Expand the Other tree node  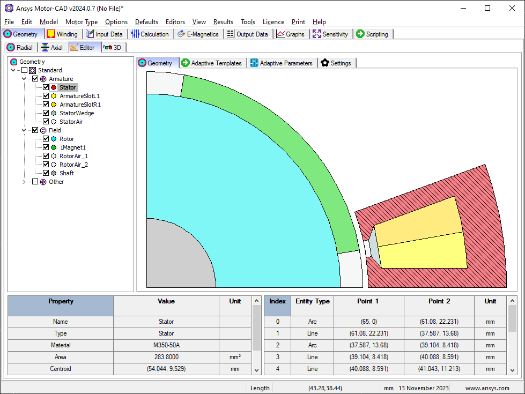(x=24, y=182)
